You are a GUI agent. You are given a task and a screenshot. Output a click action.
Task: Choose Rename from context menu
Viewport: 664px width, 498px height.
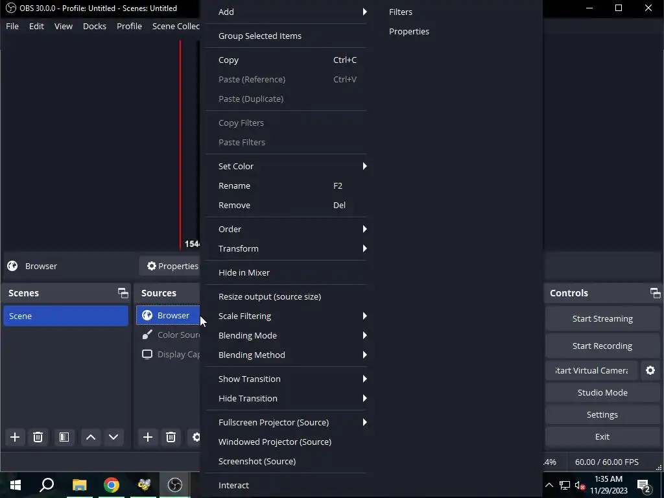286,186
